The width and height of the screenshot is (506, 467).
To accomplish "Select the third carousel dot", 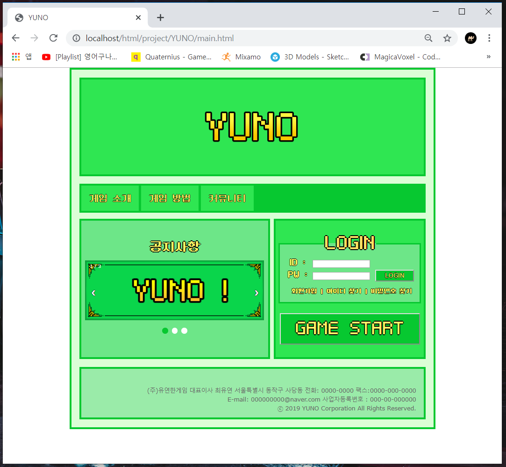I will click(x=184, y=330).
